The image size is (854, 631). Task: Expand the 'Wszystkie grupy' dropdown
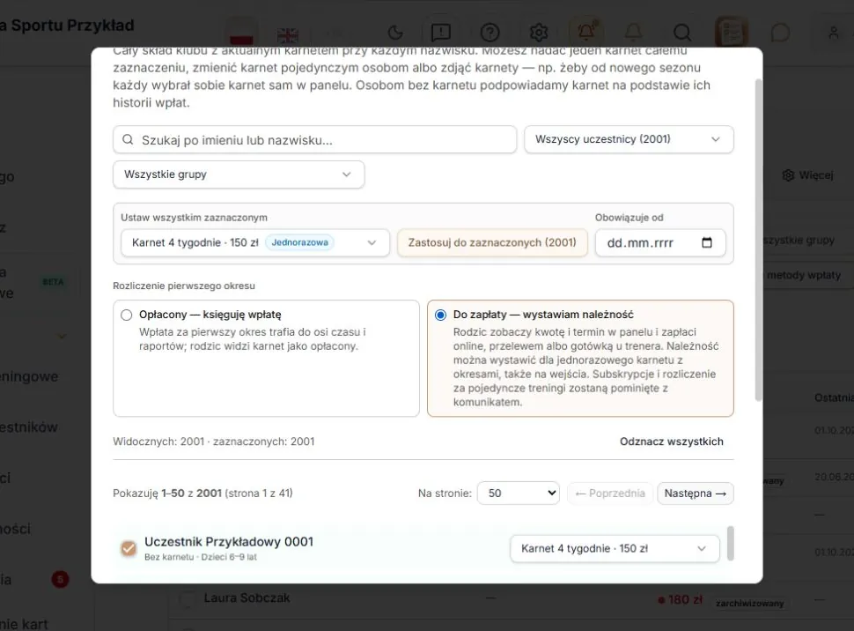(239, 174)
